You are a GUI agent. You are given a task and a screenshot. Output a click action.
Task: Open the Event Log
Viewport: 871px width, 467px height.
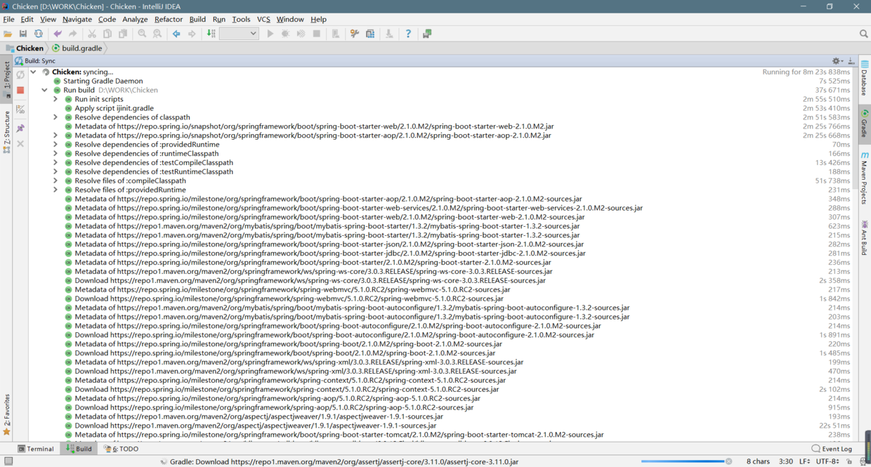(832, 449)
